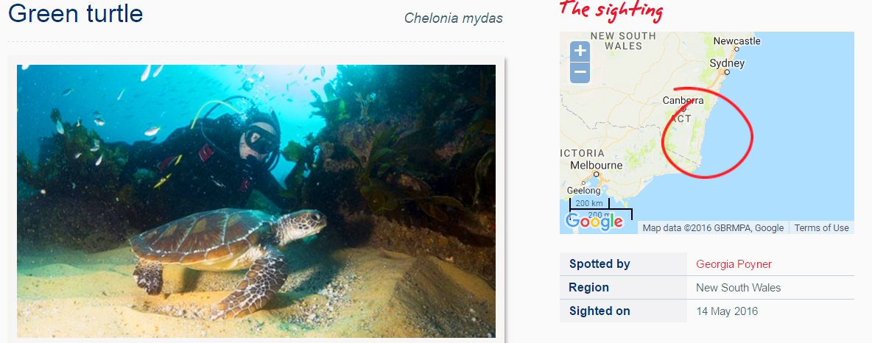The image size is (872, 343).
Task: Click the Newcastle label on the map
Action: tap(737, 41)
